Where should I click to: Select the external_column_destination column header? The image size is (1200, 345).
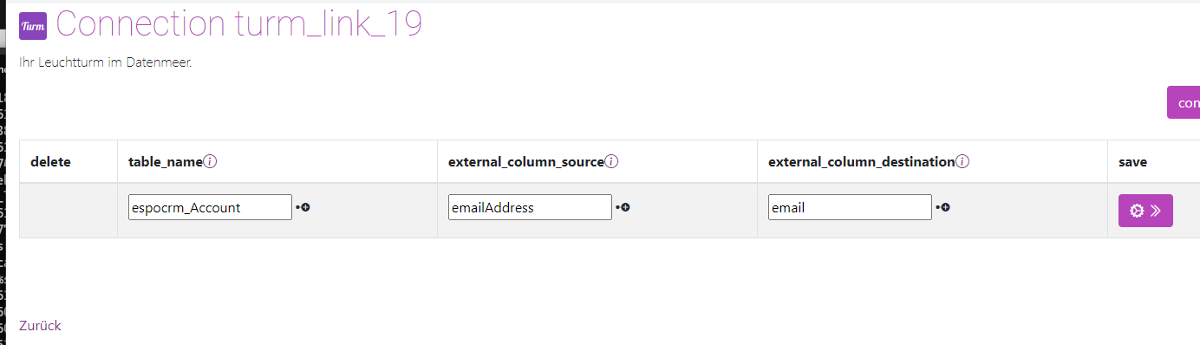click(861, 161)
